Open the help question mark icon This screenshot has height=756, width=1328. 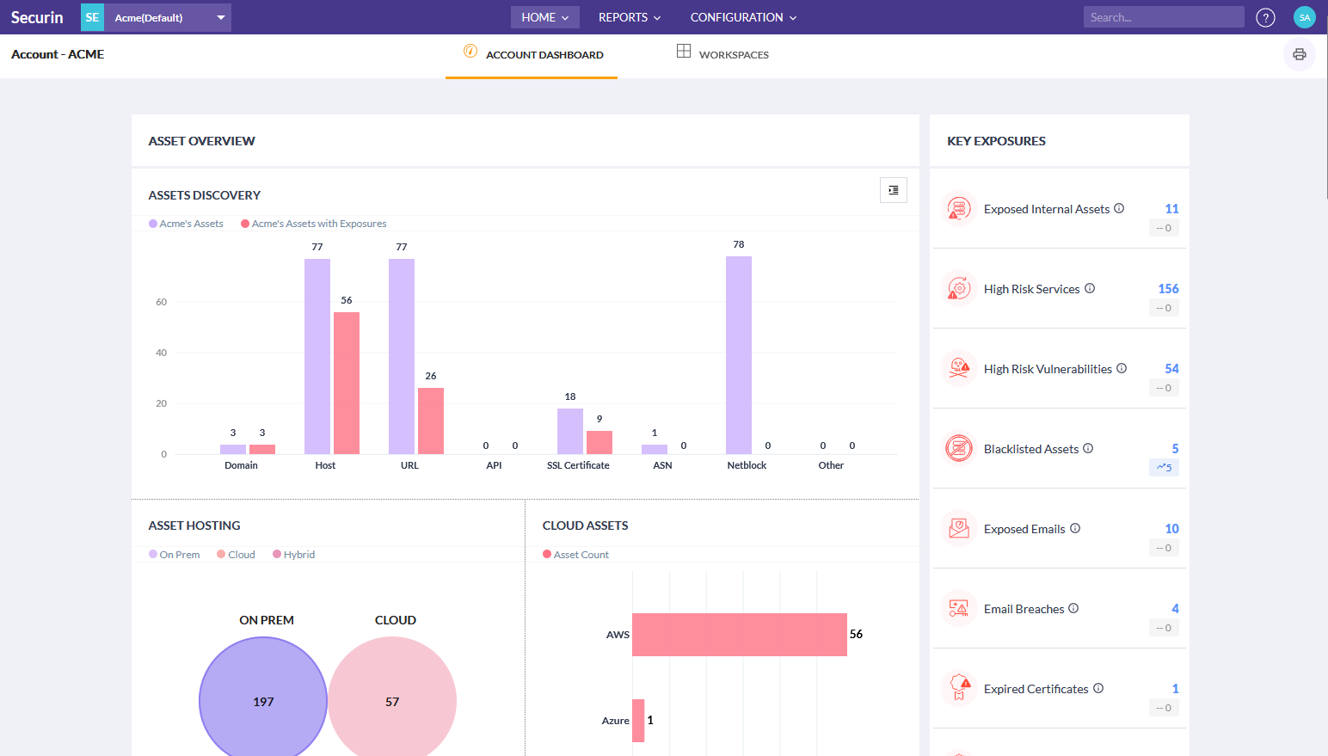pos(1265,17)
